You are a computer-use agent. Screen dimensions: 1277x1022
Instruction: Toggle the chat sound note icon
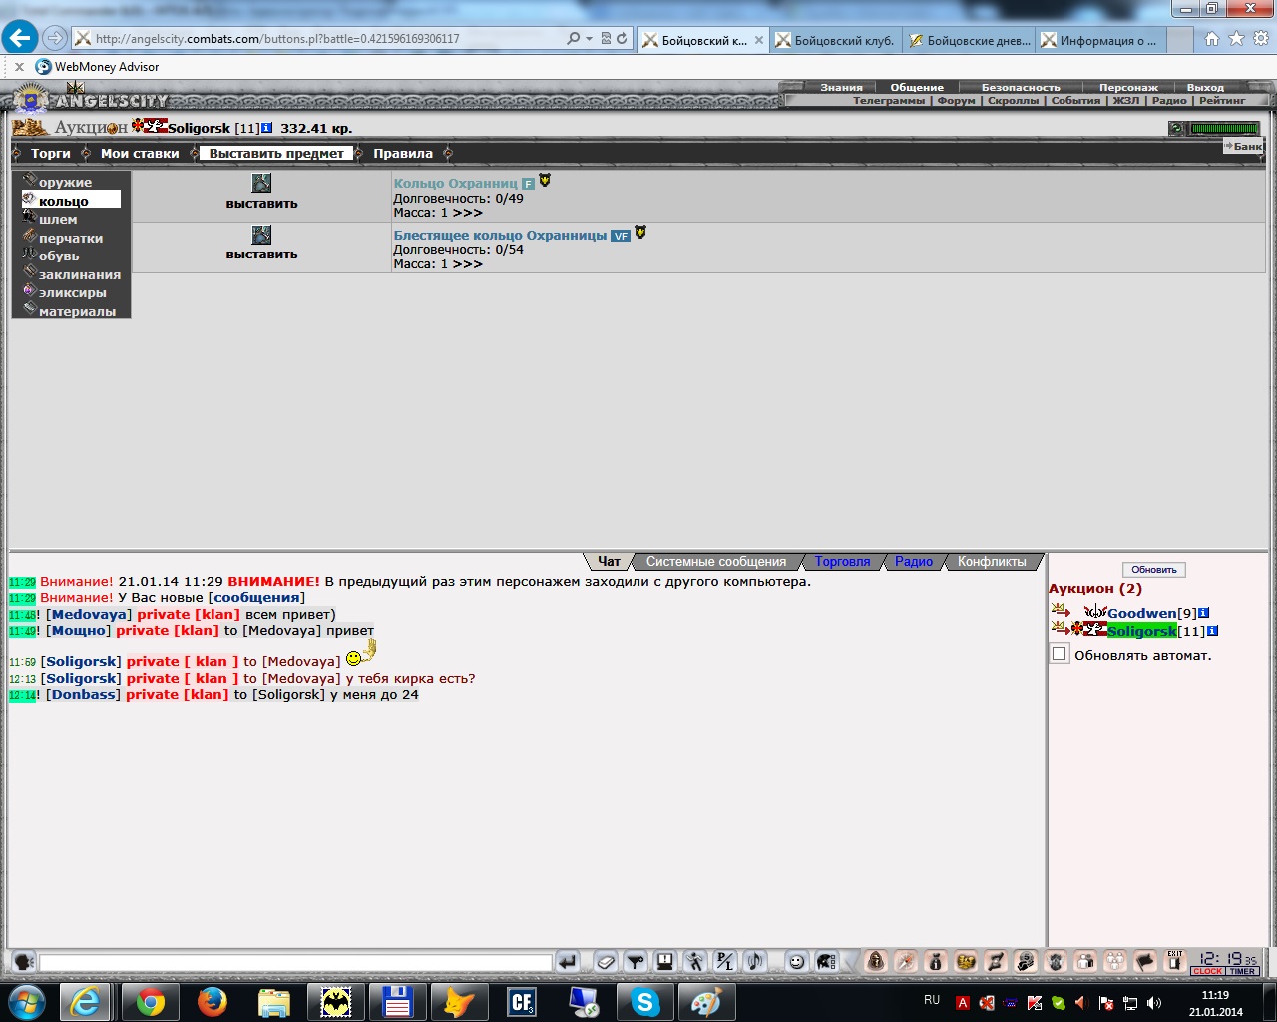(755, 962)
